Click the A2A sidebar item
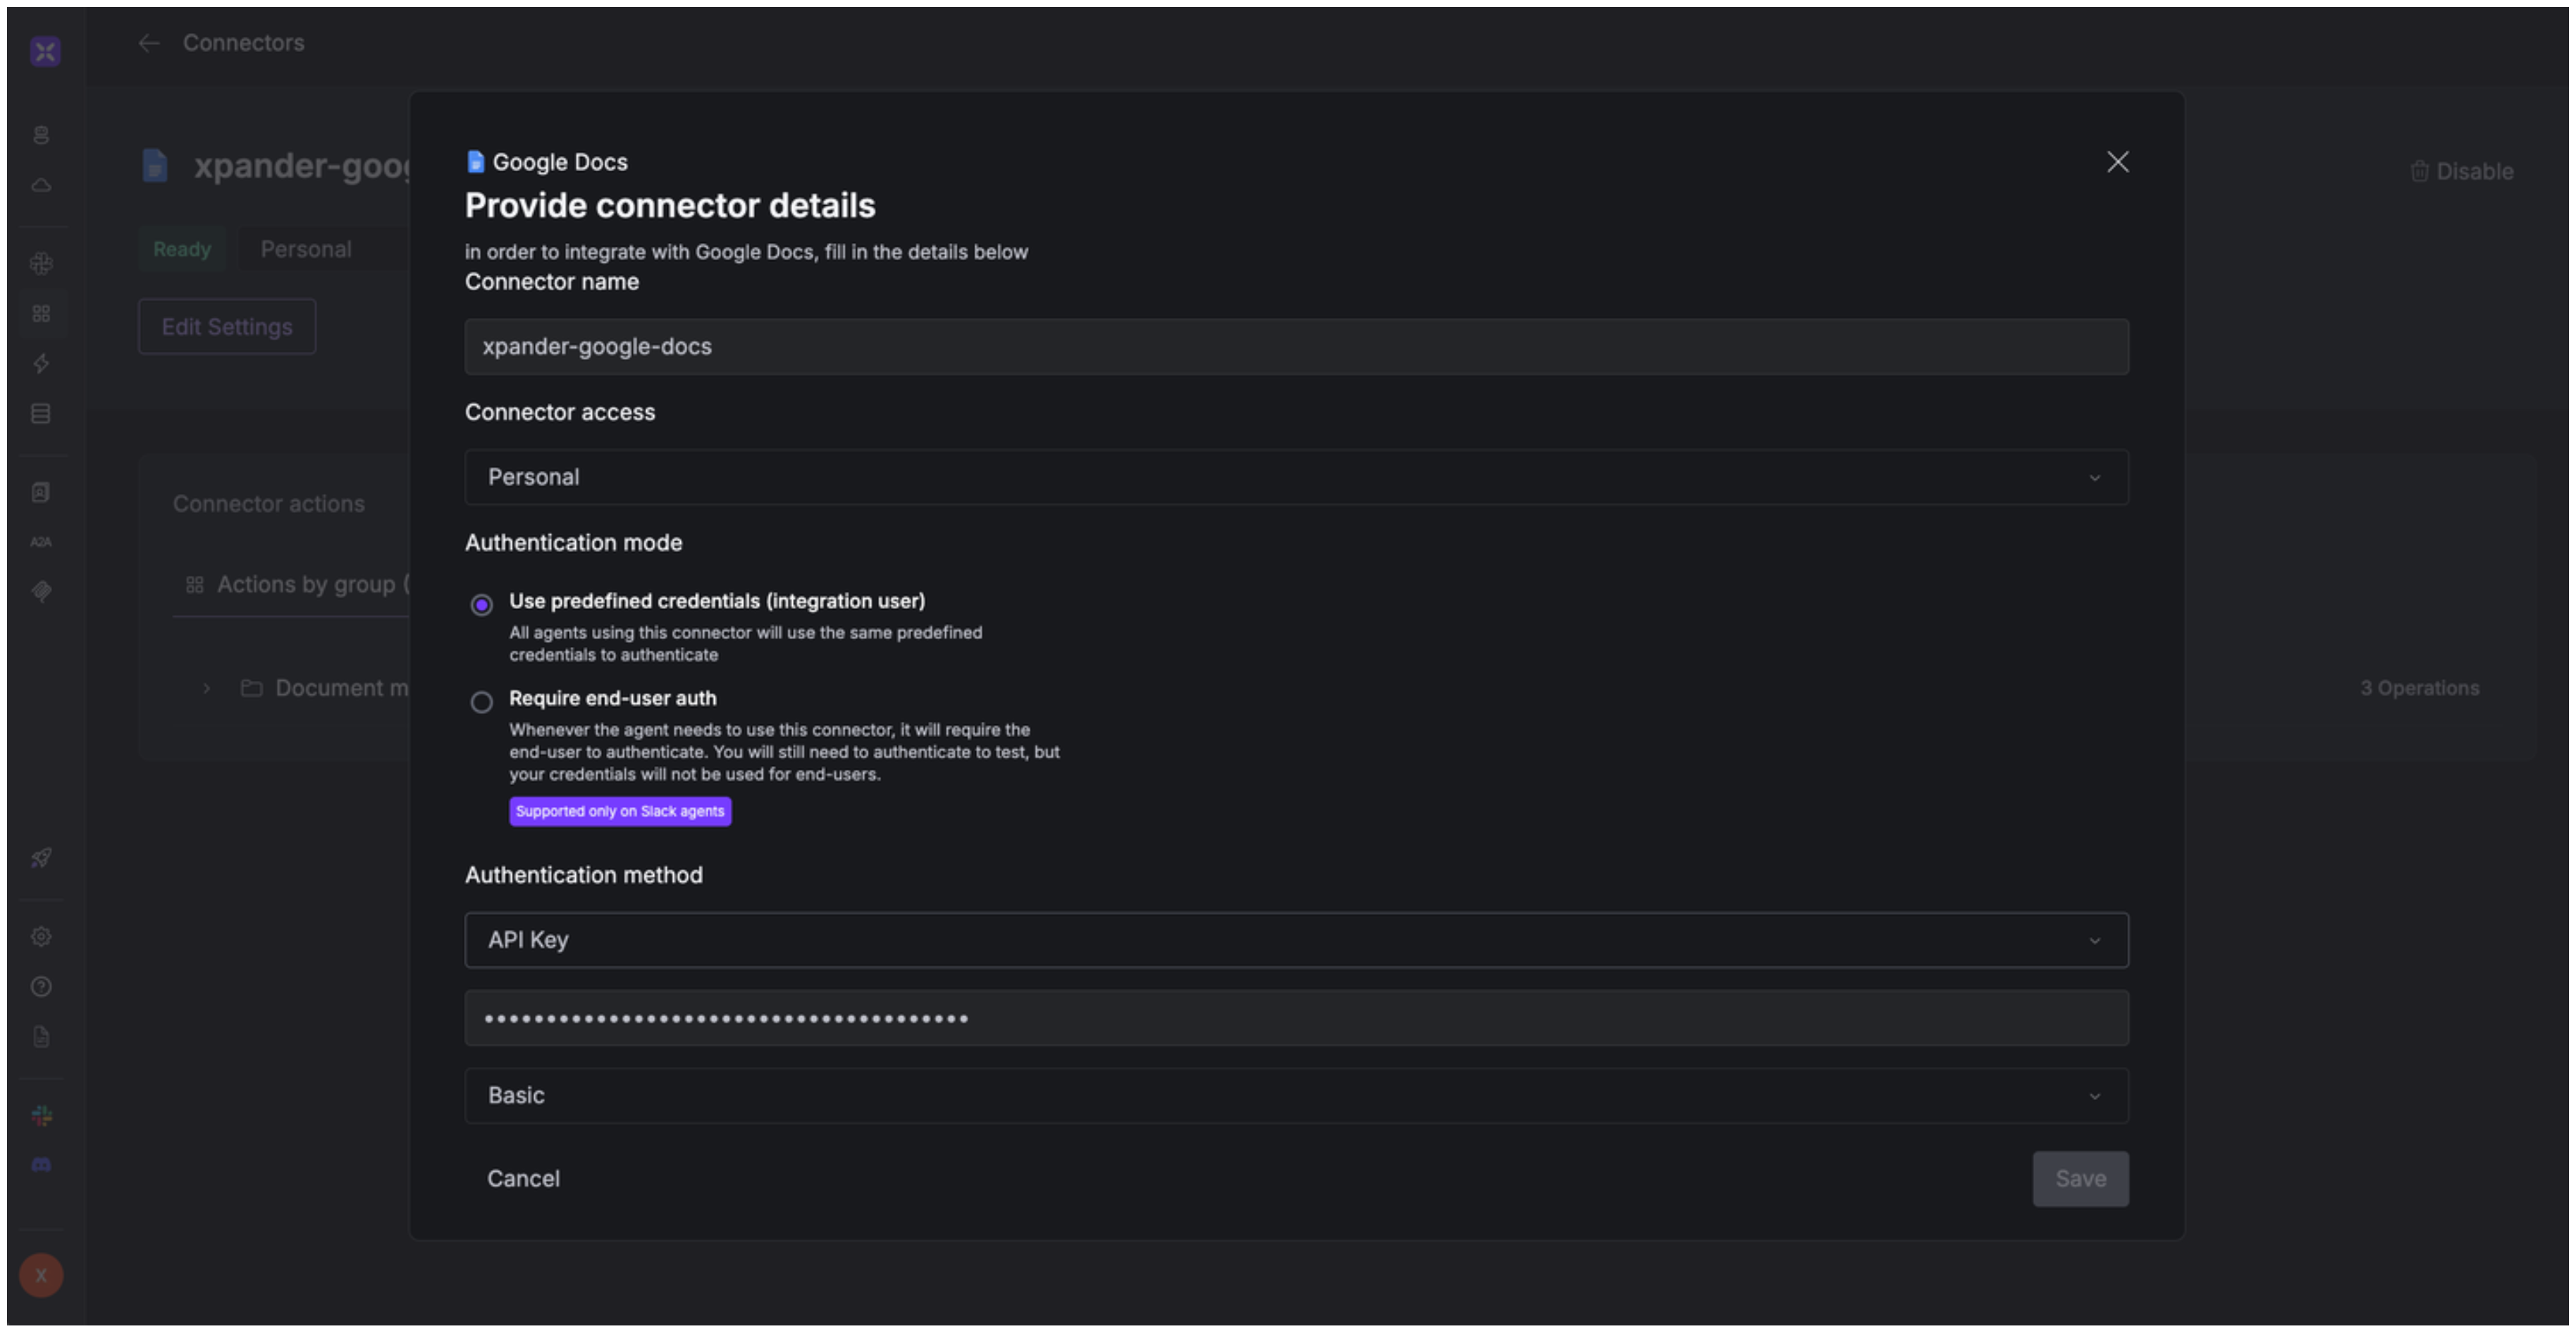2576x1332 pixels. click(x=41, y=542)
